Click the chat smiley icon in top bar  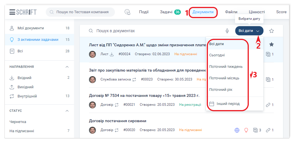click(x=127, y=12)
